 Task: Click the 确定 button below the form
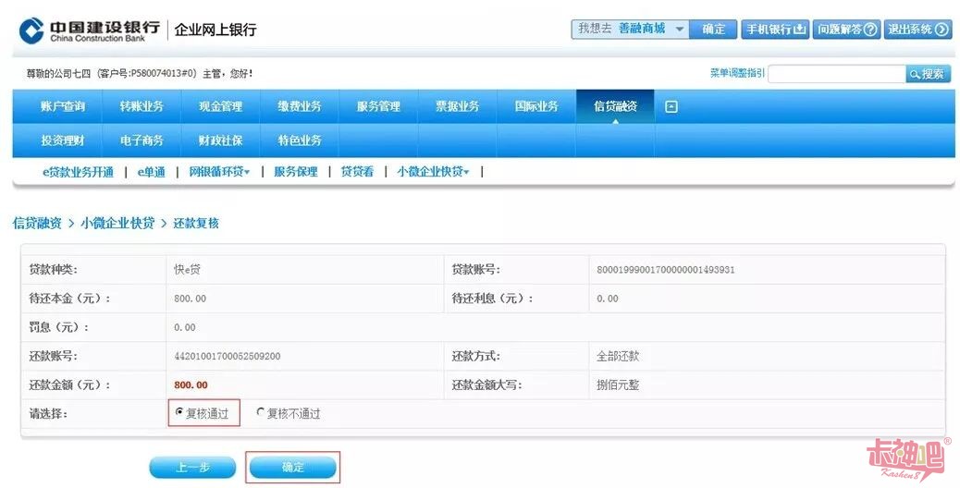(x=292, y=468)
